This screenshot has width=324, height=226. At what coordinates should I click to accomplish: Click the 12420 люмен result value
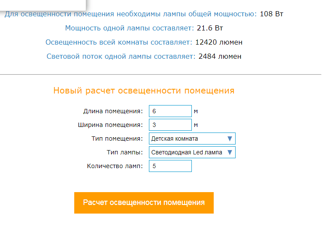pyautogui.click(x=219, y=42)
